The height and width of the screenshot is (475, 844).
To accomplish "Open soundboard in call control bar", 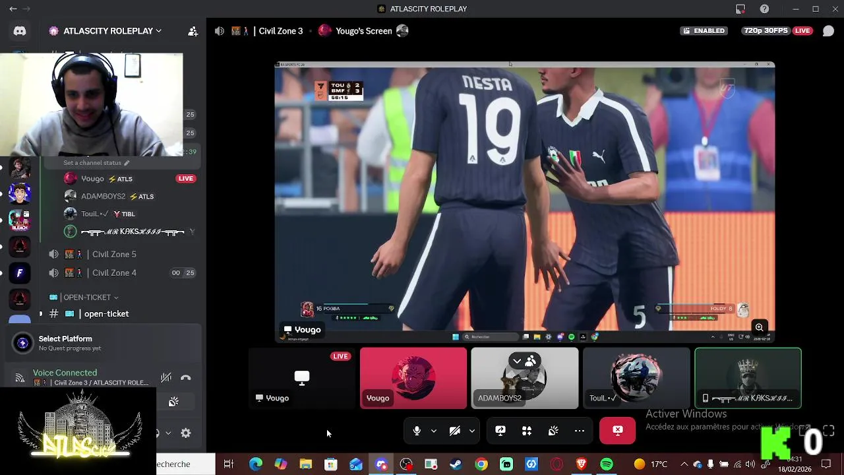I will click(x=553, y=431).
